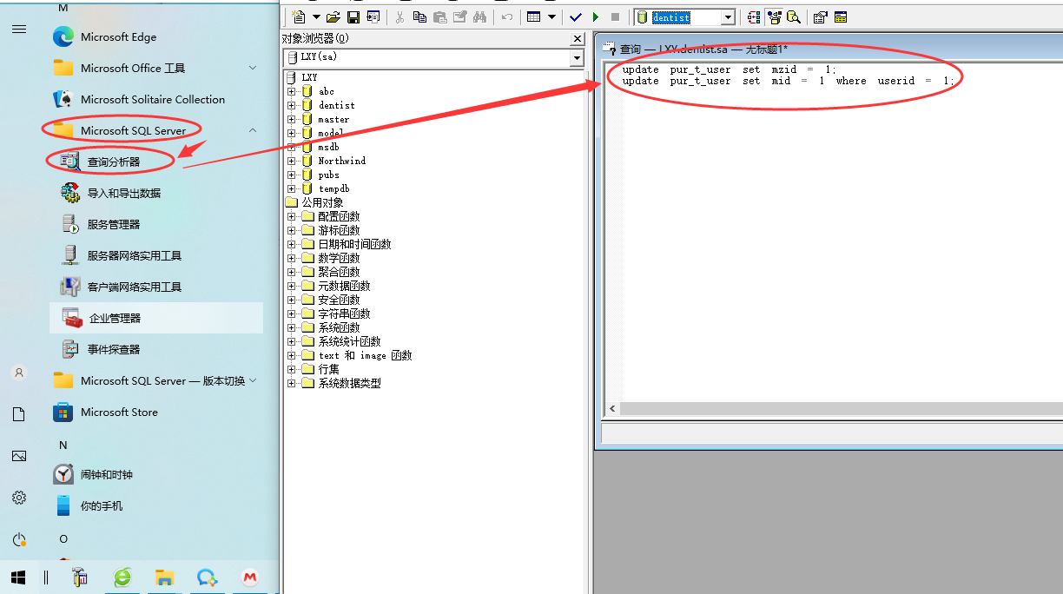Open the dentist database dropdown in the toolbar
The width and height of the screenshot is (1063, 594).
[x=728, y=17]
